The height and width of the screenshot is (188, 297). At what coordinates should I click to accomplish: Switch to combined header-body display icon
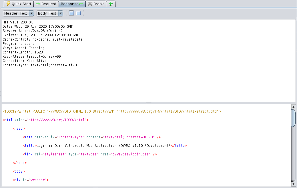pyautogui.click(x=78, y=13)
